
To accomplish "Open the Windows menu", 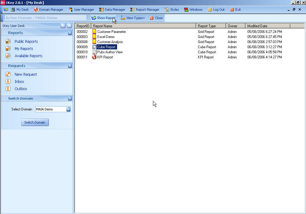I will [193, 10].
